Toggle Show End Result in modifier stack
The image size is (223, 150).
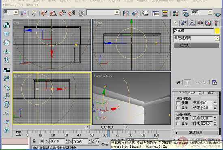click(x=188, y=82)
